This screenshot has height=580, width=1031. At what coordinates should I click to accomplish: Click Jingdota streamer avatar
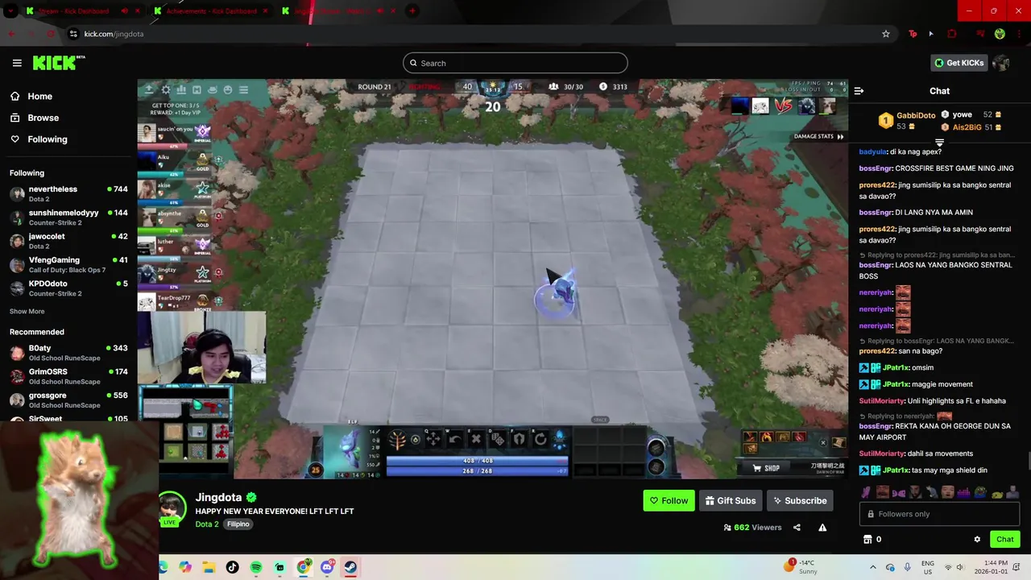coord(172,506)
